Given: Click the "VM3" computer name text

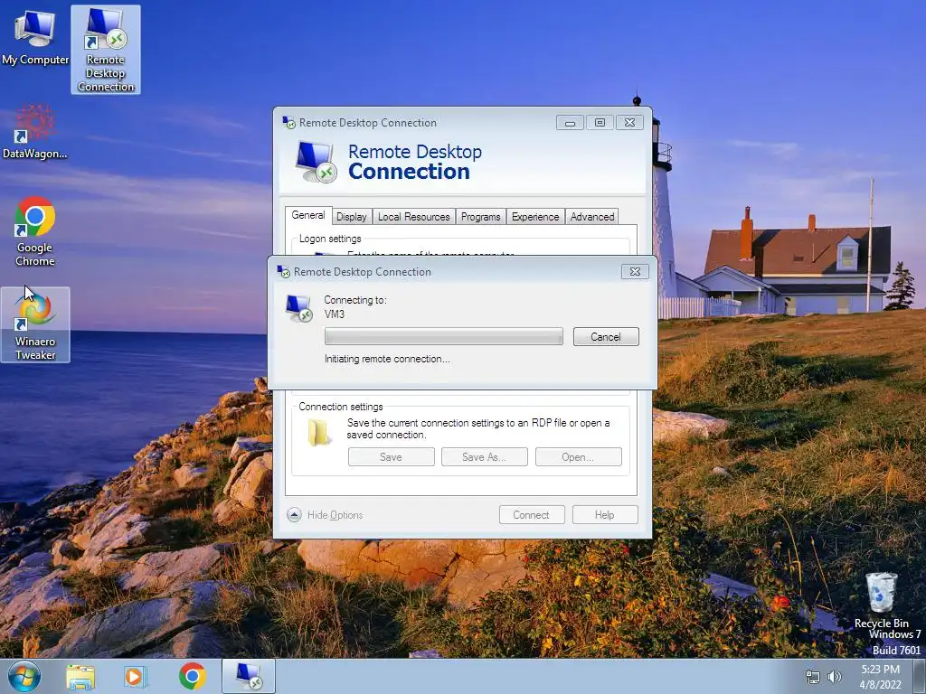Looking at the screenshot, I should point(335,314).
